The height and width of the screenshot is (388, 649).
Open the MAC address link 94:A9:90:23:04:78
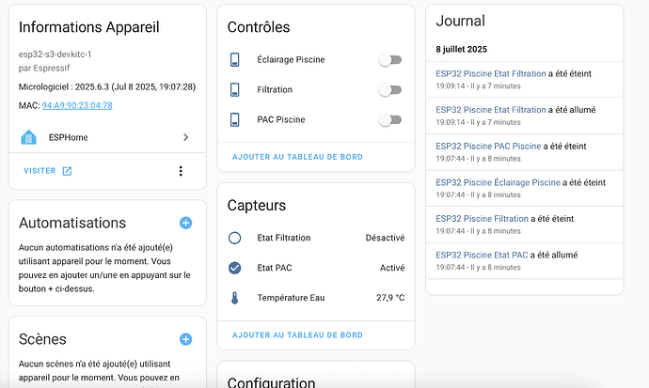click(77, 105)
